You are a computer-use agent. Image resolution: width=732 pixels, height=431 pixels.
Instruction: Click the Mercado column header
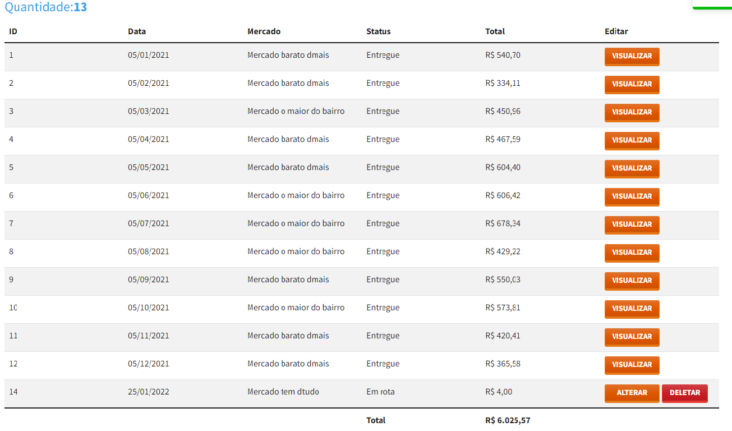(x=264, y=31)
